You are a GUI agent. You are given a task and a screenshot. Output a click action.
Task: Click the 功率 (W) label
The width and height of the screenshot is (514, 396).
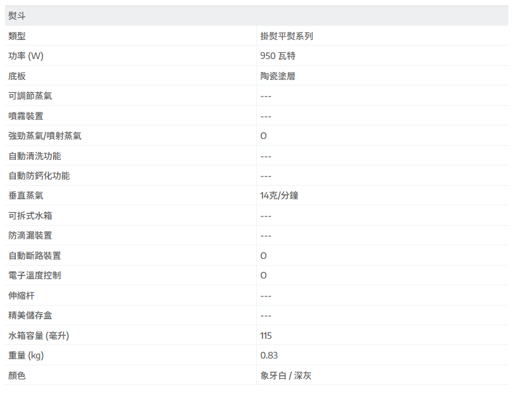pyautogui.click(x=26, y=56)
